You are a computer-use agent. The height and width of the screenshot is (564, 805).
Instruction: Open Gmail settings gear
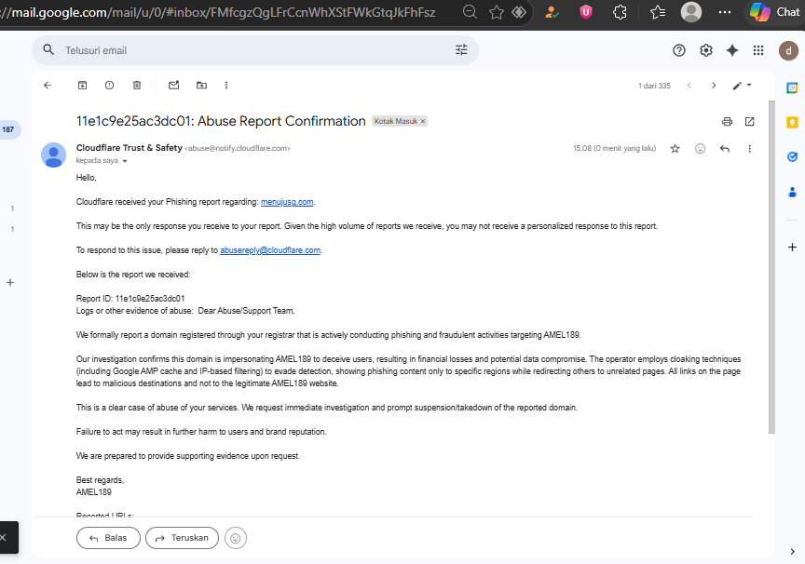coord(706,50)
